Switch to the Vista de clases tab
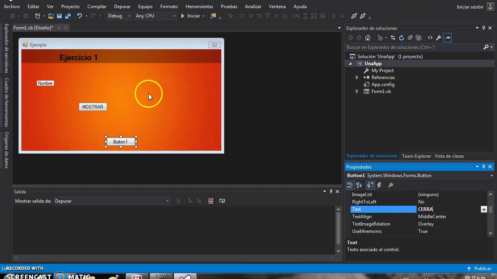Image resolution: width=497 pixels, height=279 pixels. click(x=449, y=156)
